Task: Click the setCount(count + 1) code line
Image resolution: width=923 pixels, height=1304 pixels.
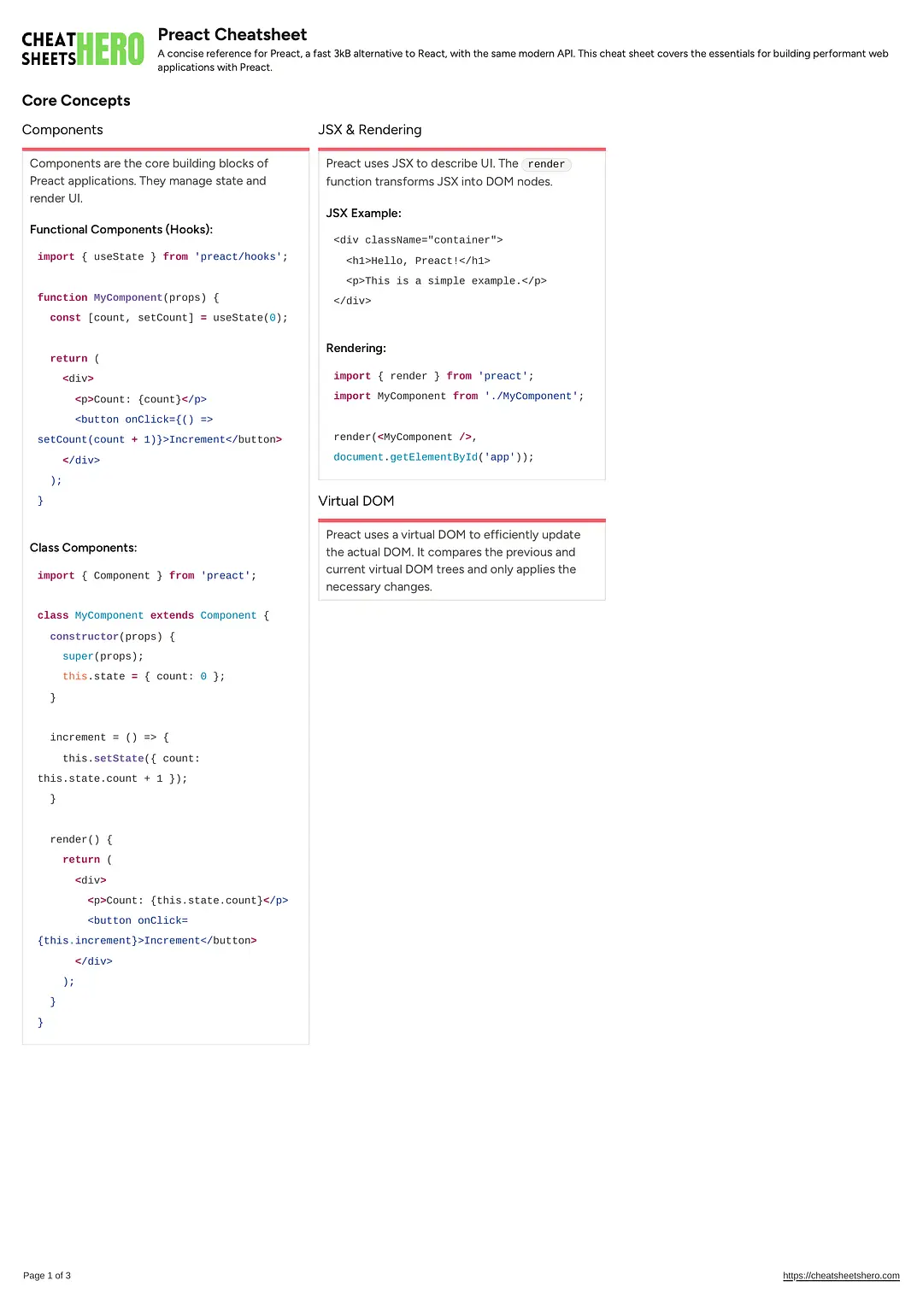Action: [x=160, y=440]
